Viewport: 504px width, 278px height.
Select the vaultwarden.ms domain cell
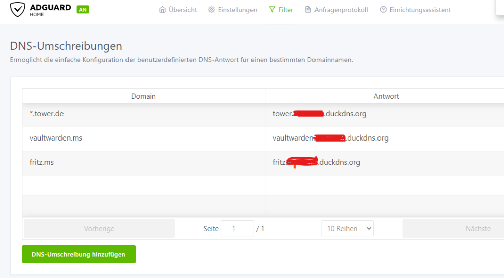coord(143,138)
